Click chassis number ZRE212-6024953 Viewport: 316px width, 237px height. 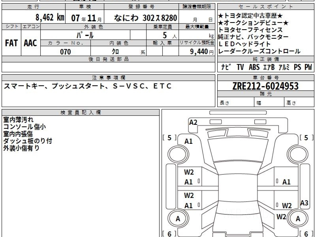click(x=265, y=86)
